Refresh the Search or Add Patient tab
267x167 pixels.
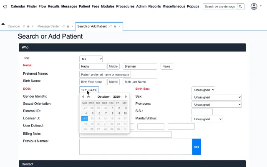point(111,26)
